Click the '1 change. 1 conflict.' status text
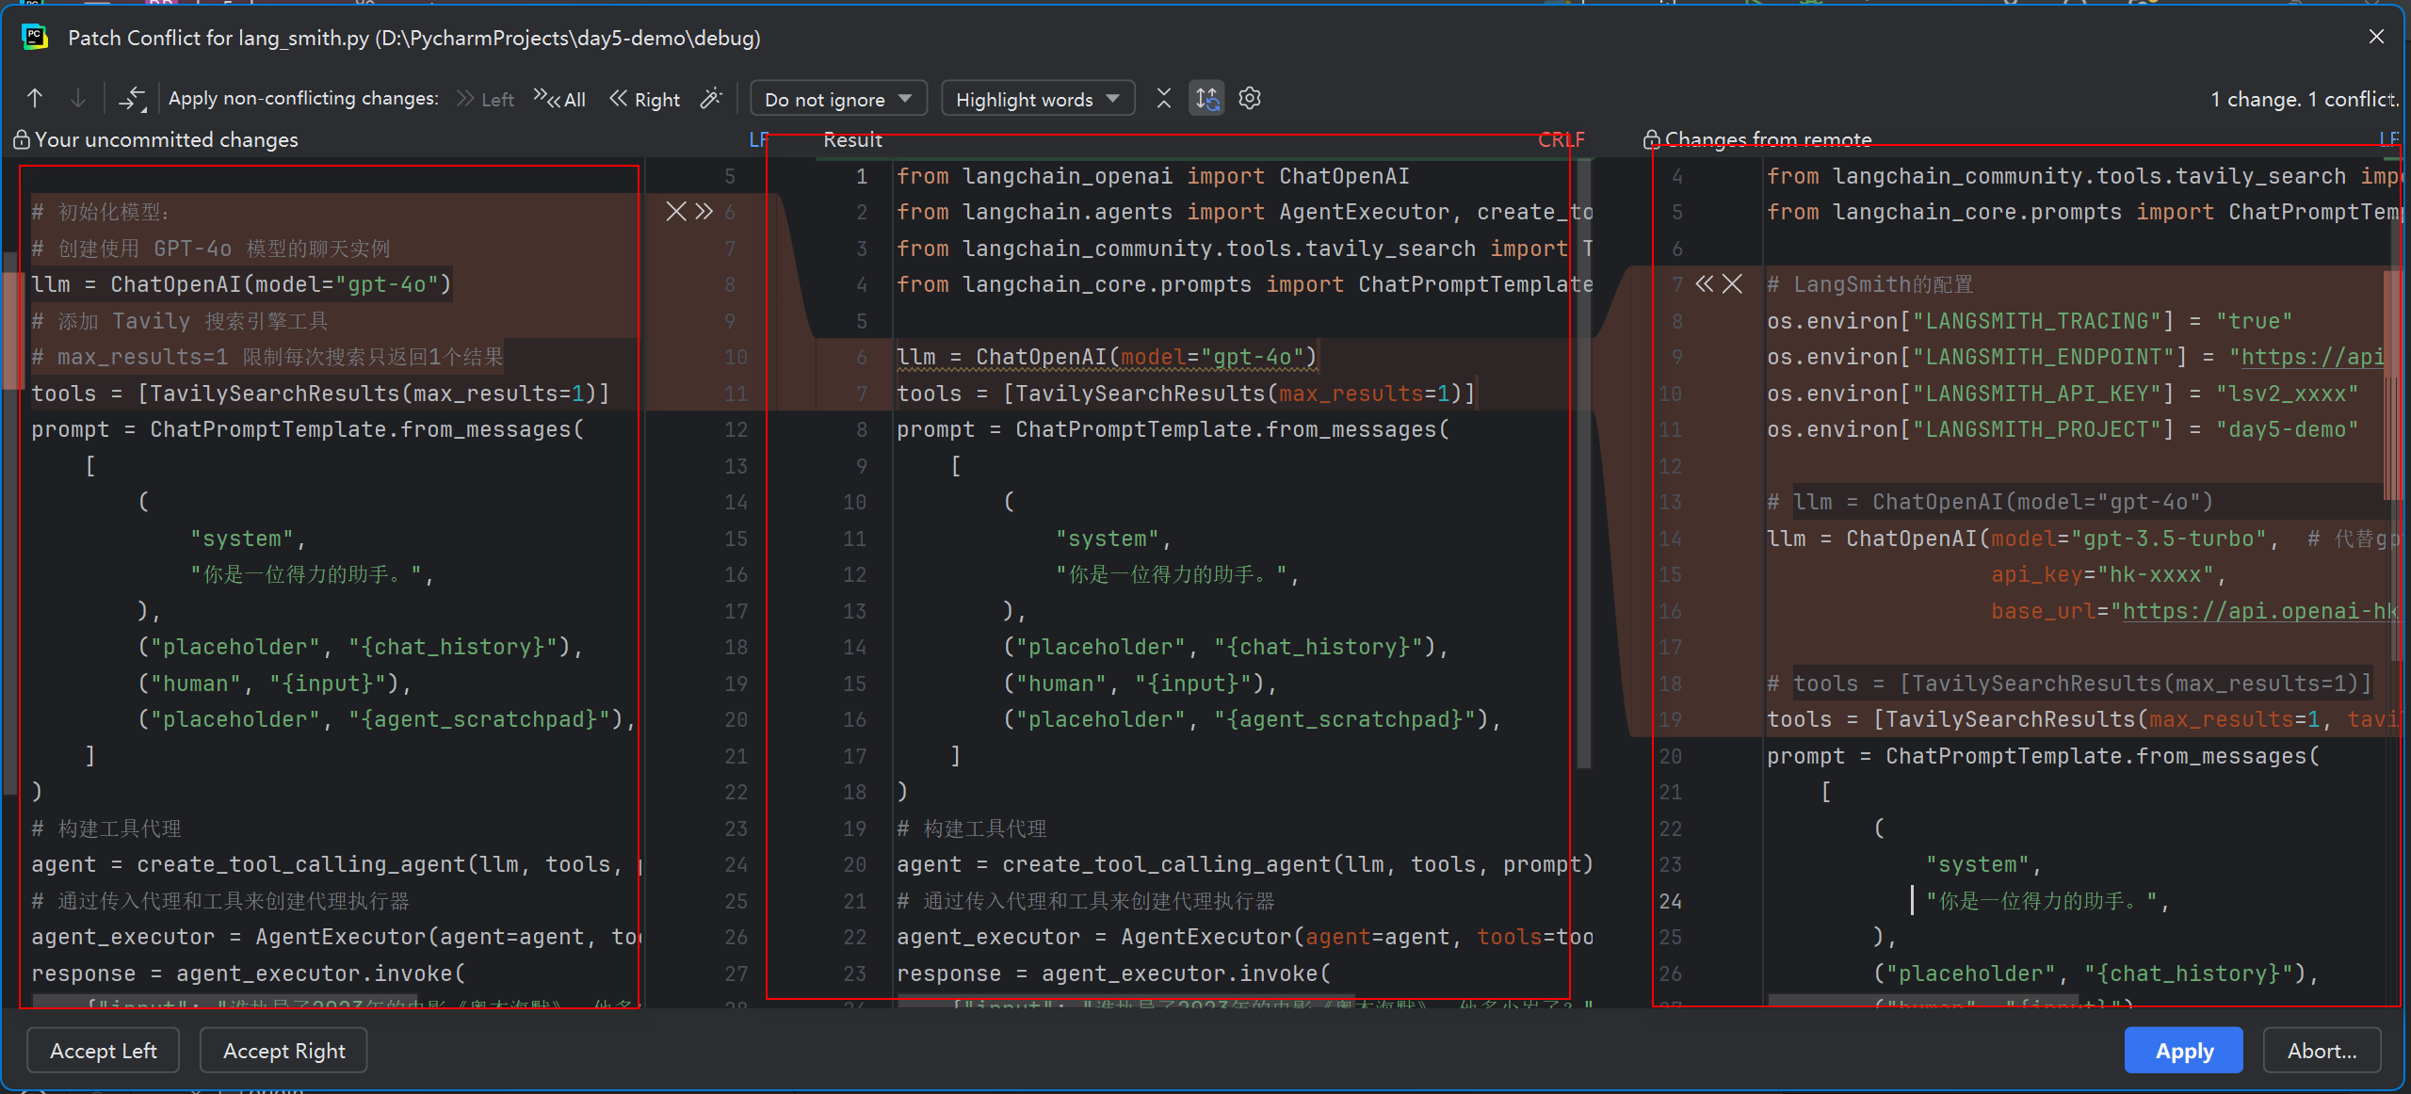Viewport: 2411px width, 1094px height. (x=2305, y=99)
